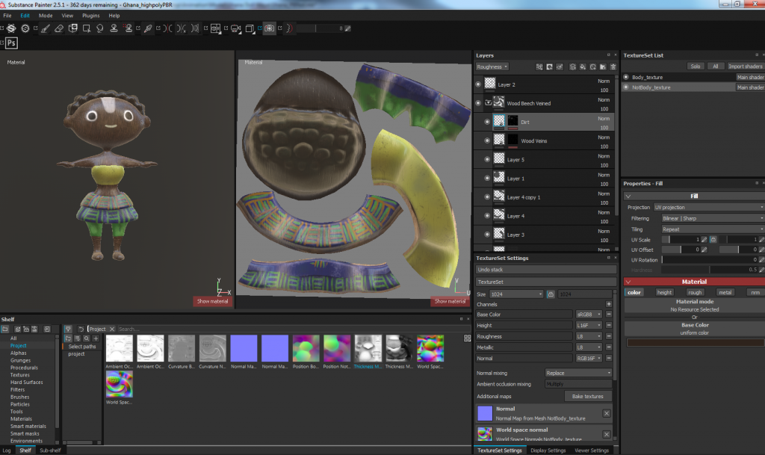The height and width of the screenshot is (455, 765).
Task: Toggle visibility of Wood Veins layer
Action: coord(487,140)
